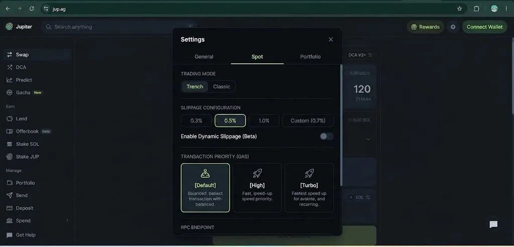Choose 0.3% slippage
This screenshot has height=247, width=514.
coord(196,120)
